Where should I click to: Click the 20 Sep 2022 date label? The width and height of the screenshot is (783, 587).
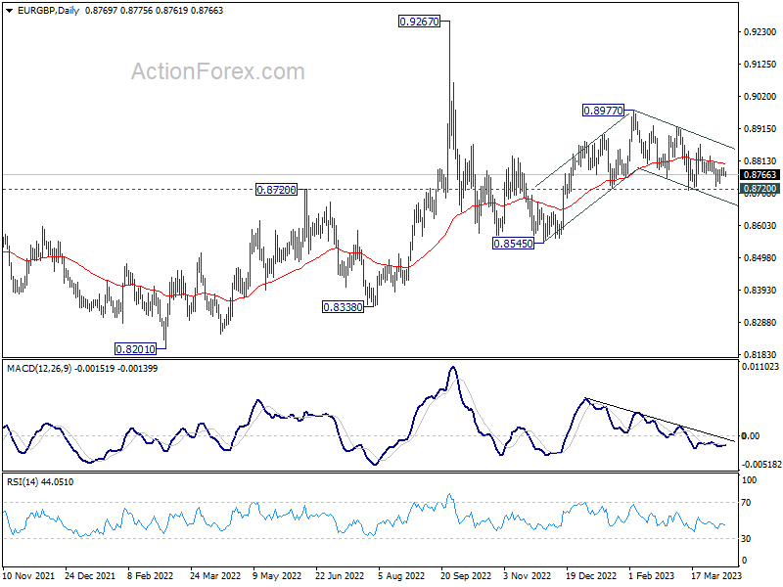pyautogui.click(x=466, y=576)
